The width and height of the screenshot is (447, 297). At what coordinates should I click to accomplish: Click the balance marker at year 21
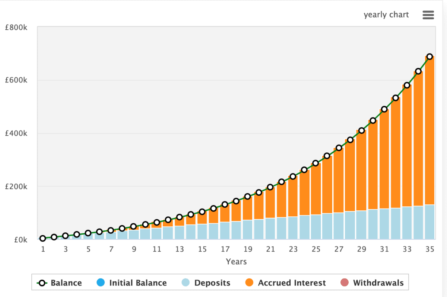pos(270,187)
